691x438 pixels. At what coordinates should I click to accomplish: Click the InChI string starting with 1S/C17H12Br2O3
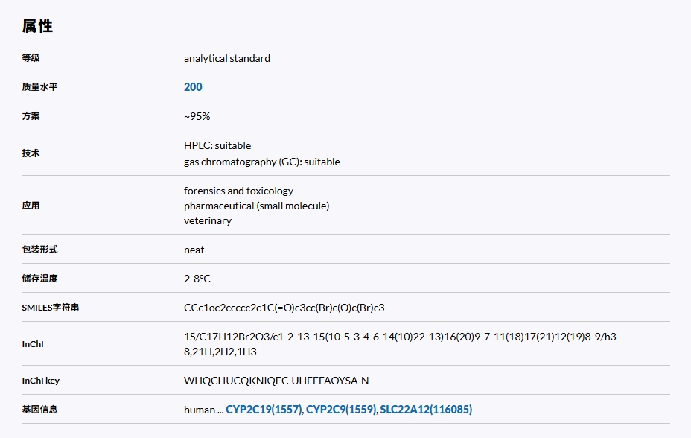401,337
